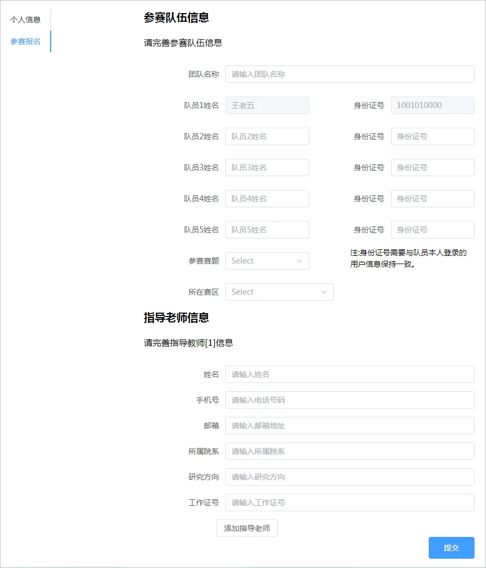The height and width of the screenshot is (568, 486).
Task: Open the 参赛赛题 dropdown
Action: [267, 261]
